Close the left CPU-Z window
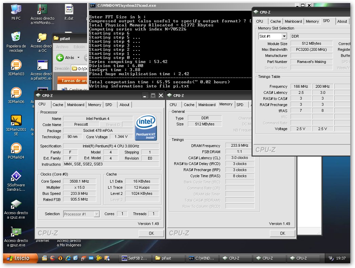 pyautogui.click(x=161, y=96)
